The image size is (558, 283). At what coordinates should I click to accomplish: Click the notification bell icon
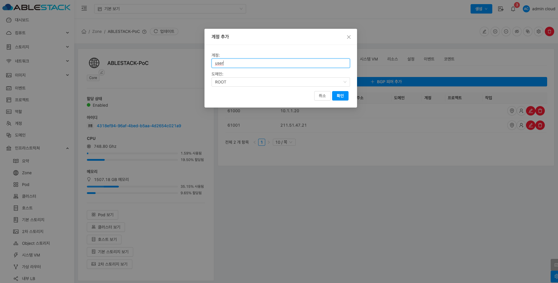(513, 9)
